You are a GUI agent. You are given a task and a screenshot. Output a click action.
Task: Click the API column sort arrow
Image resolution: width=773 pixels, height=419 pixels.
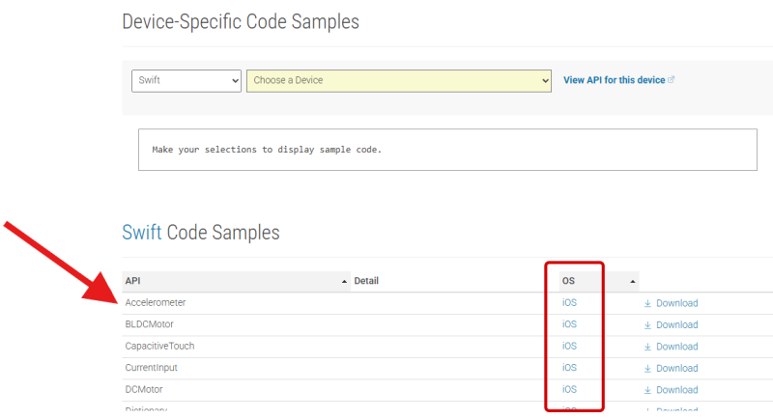click(x=344, y=282)
